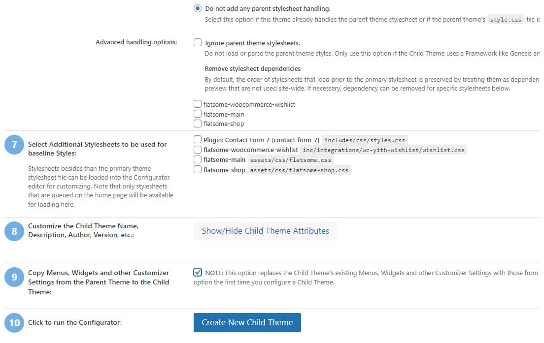Image resolution: width=544 pixels, height=343 pixels.
Task: Uncheck the copy Menus and Widgets option
Action: [198, 272]
